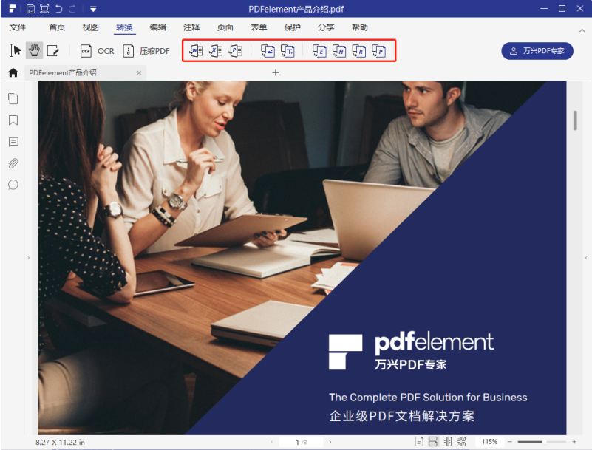Enable two-page side-by-side view
Image resolution: width=592 pixels, height=450 pixels.
click(447, 441)
